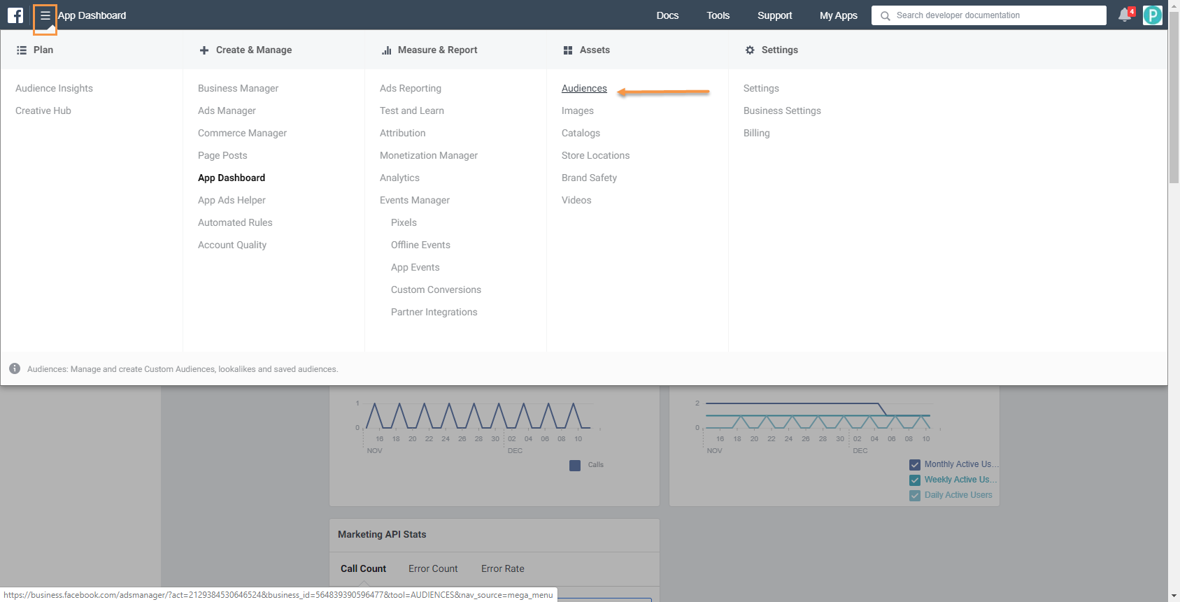
Task: Go to Business Manager
Action: click(x=238, y=88)
